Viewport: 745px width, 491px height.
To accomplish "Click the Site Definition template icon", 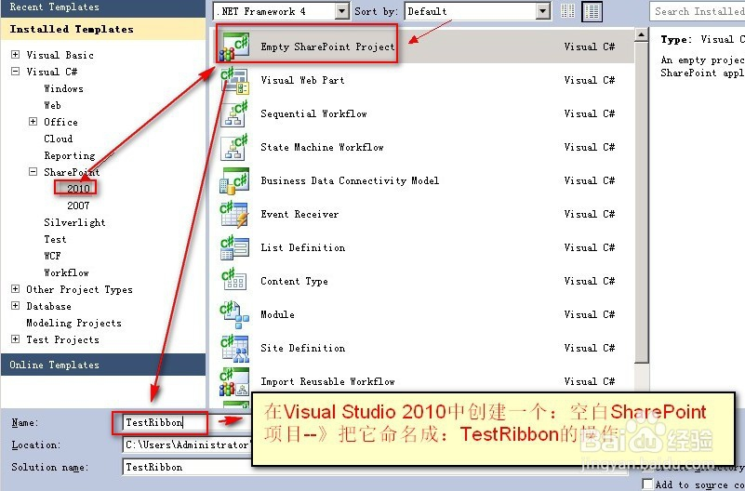I will [x=234, y=348].
